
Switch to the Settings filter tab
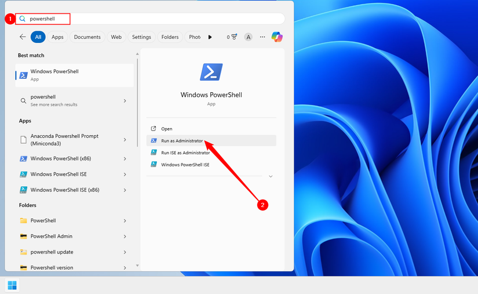click(x=141, y=37)
